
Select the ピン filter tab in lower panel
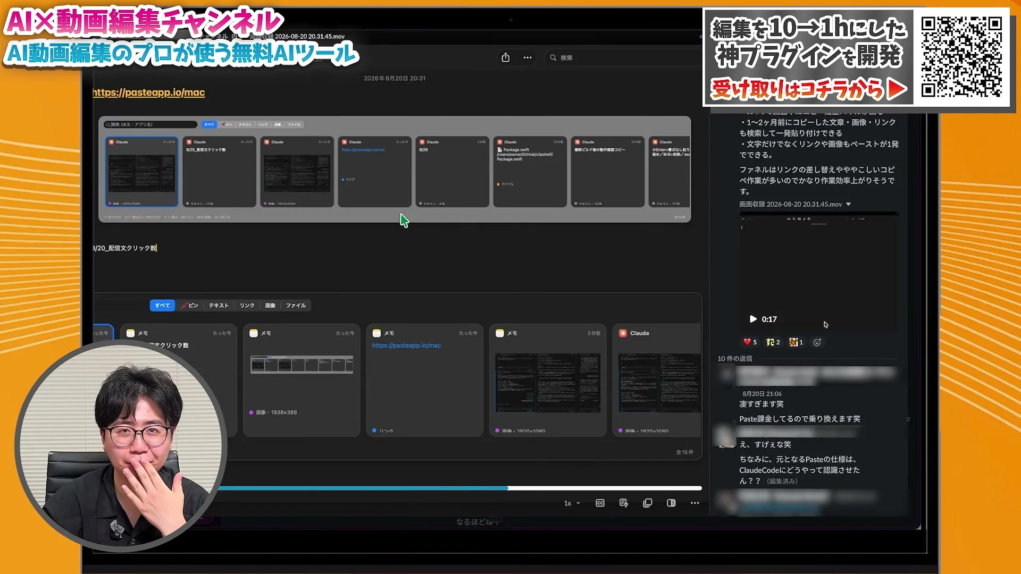click(x=190, y=306)
